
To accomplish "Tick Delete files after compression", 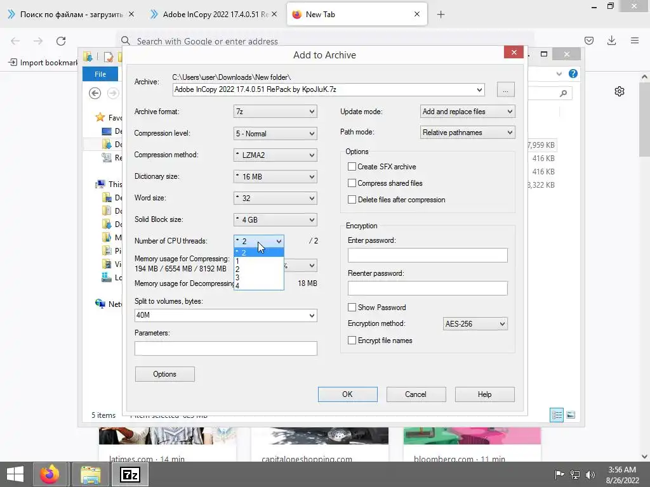I will 352,200.
